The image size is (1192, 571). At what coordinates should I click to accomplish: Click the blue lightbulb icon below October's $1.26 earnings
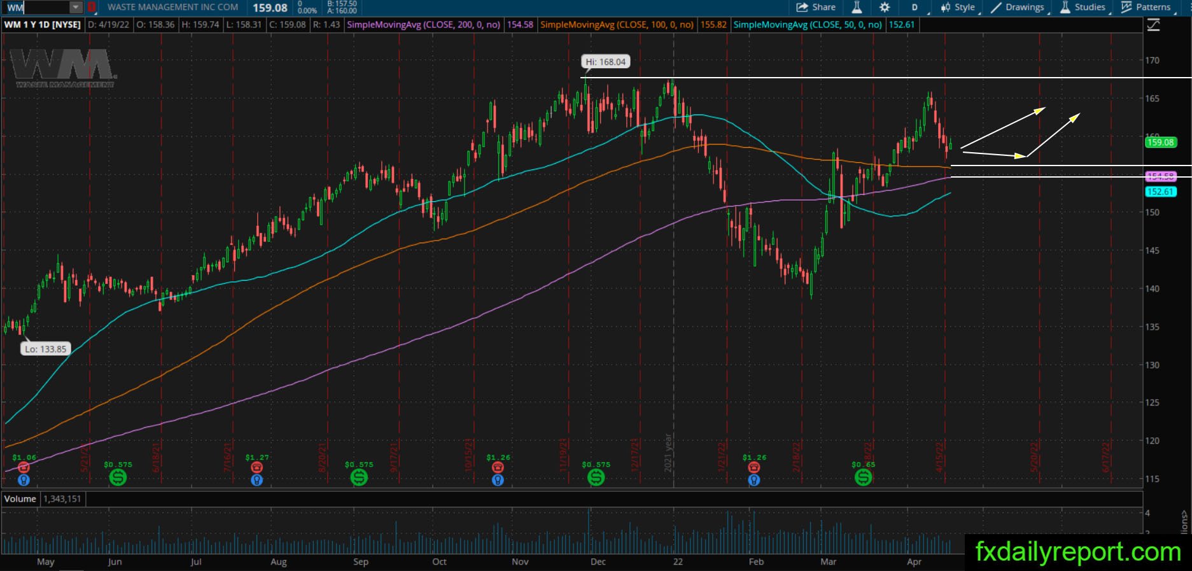click(498, 480)
